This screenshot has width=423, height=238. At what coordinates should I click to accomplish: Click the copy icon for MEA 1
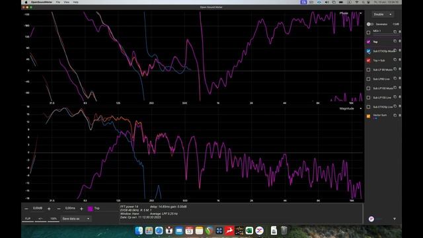click(x=395, y=32)
